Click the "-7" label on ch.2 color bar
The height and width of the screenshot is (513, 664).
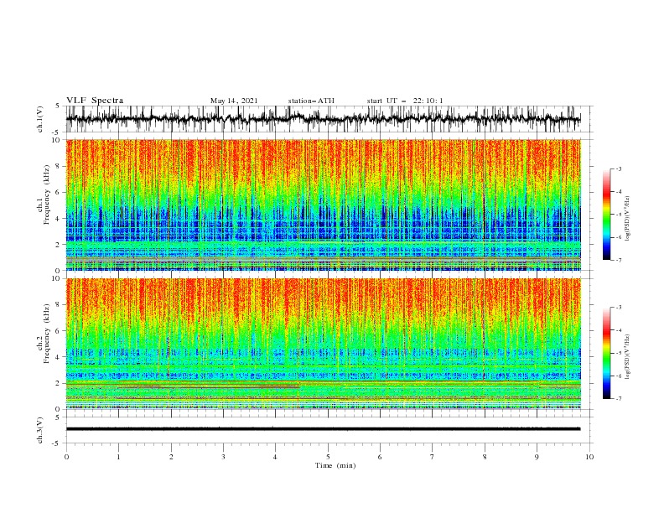pyautogui.click(x=618, y=398)
